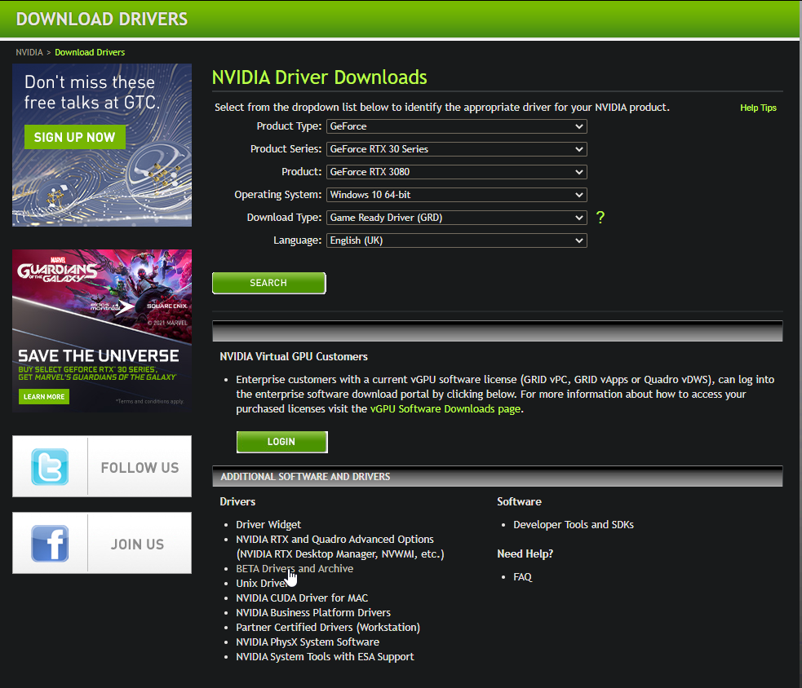
Task: Click the green SEARCH button
Action: coord(268,283)
